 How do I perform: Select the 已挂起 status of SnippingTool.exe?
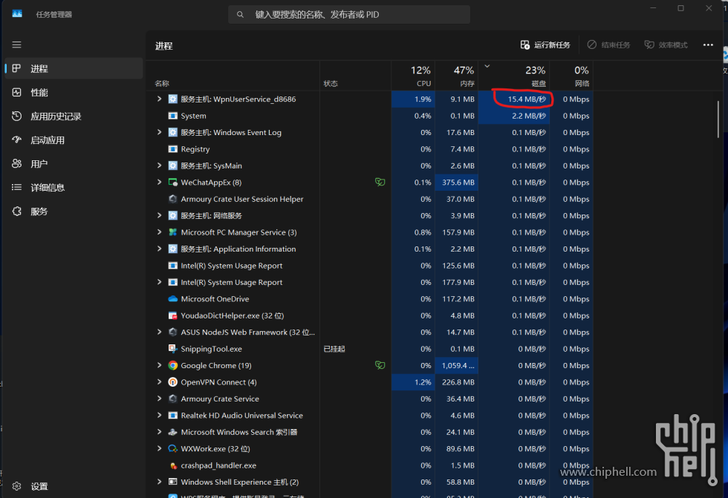(x=334, y=349)
